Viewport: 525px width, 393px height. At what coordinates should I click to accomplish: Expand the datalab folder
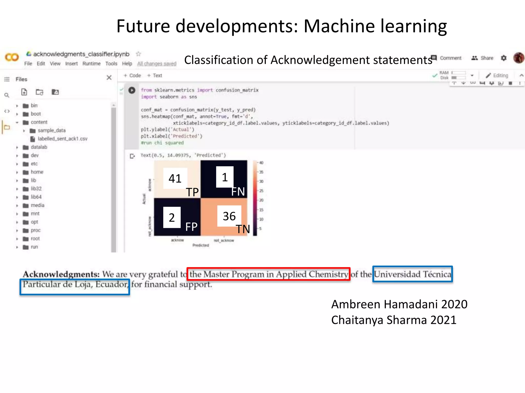click(17, 147)
